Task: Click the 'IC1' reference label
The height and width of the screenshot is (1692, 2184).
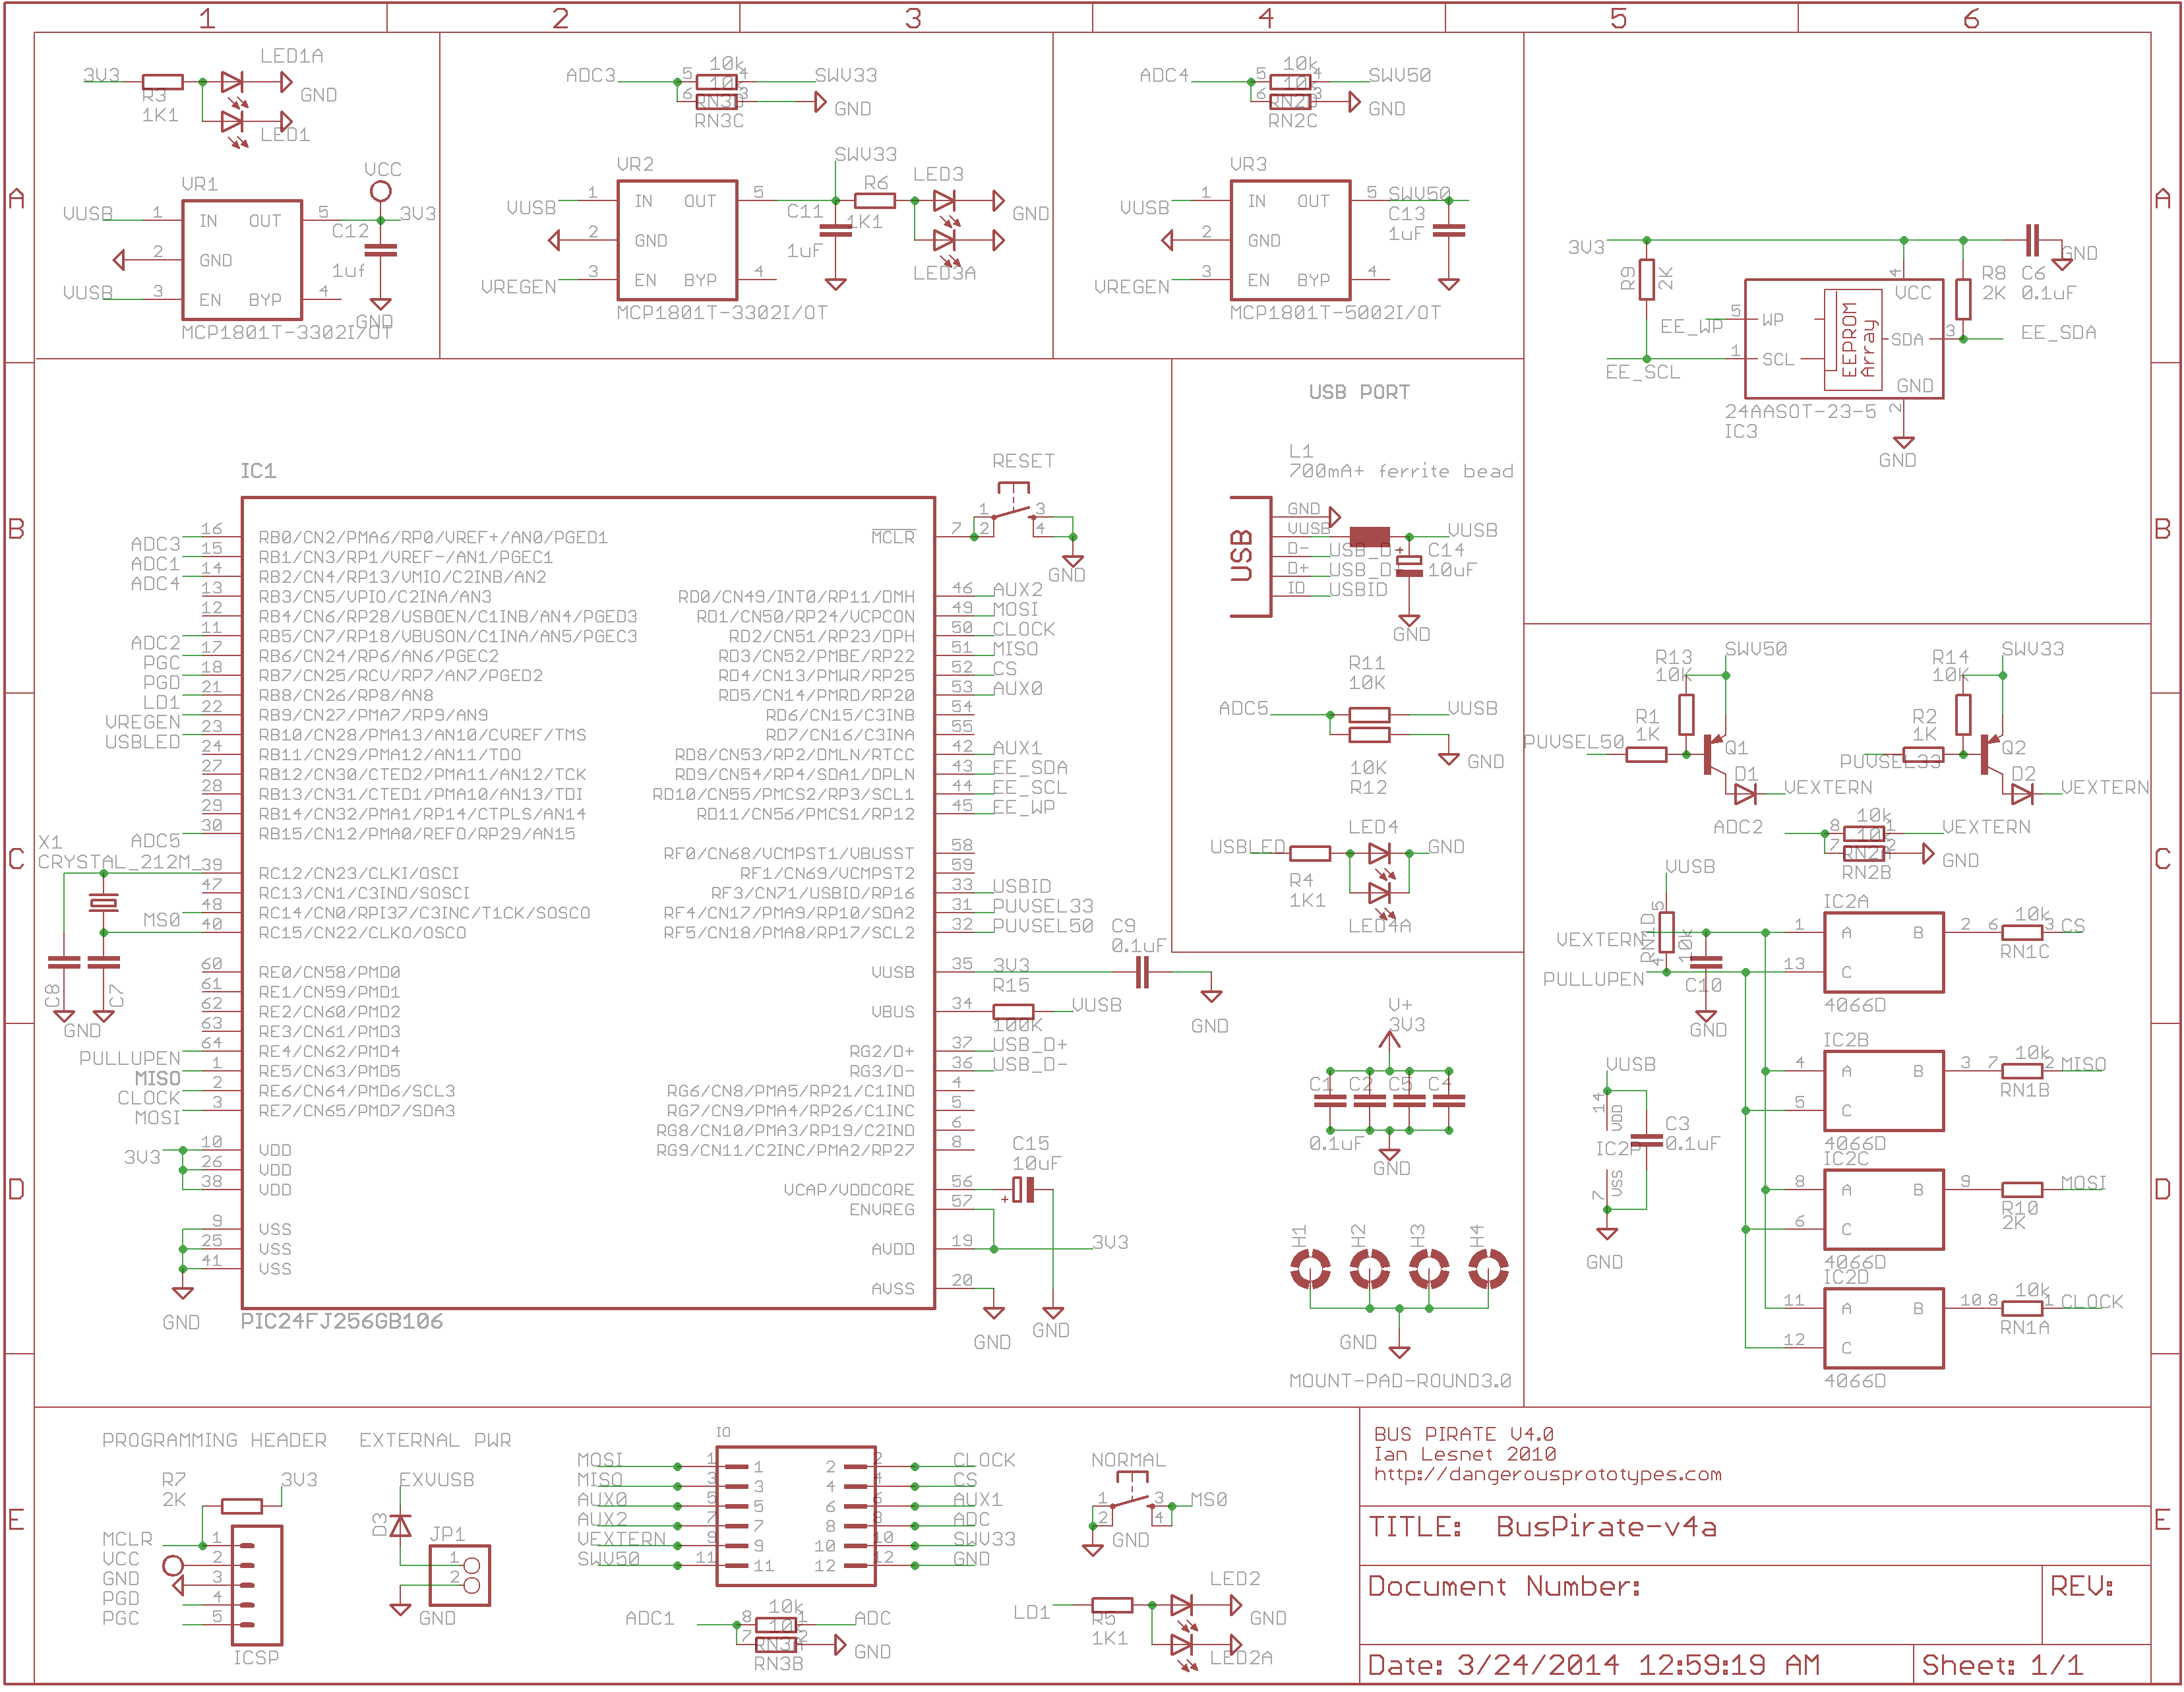Action: tap(258, 471)
